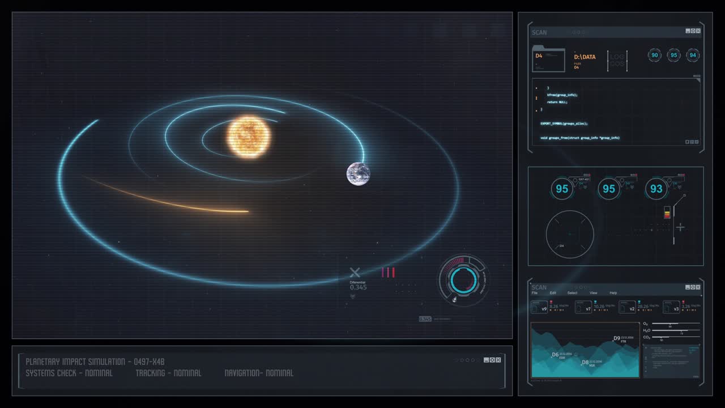Open the File menu in SCAN window
The image size is (725, 408).
tap(535, 292)
